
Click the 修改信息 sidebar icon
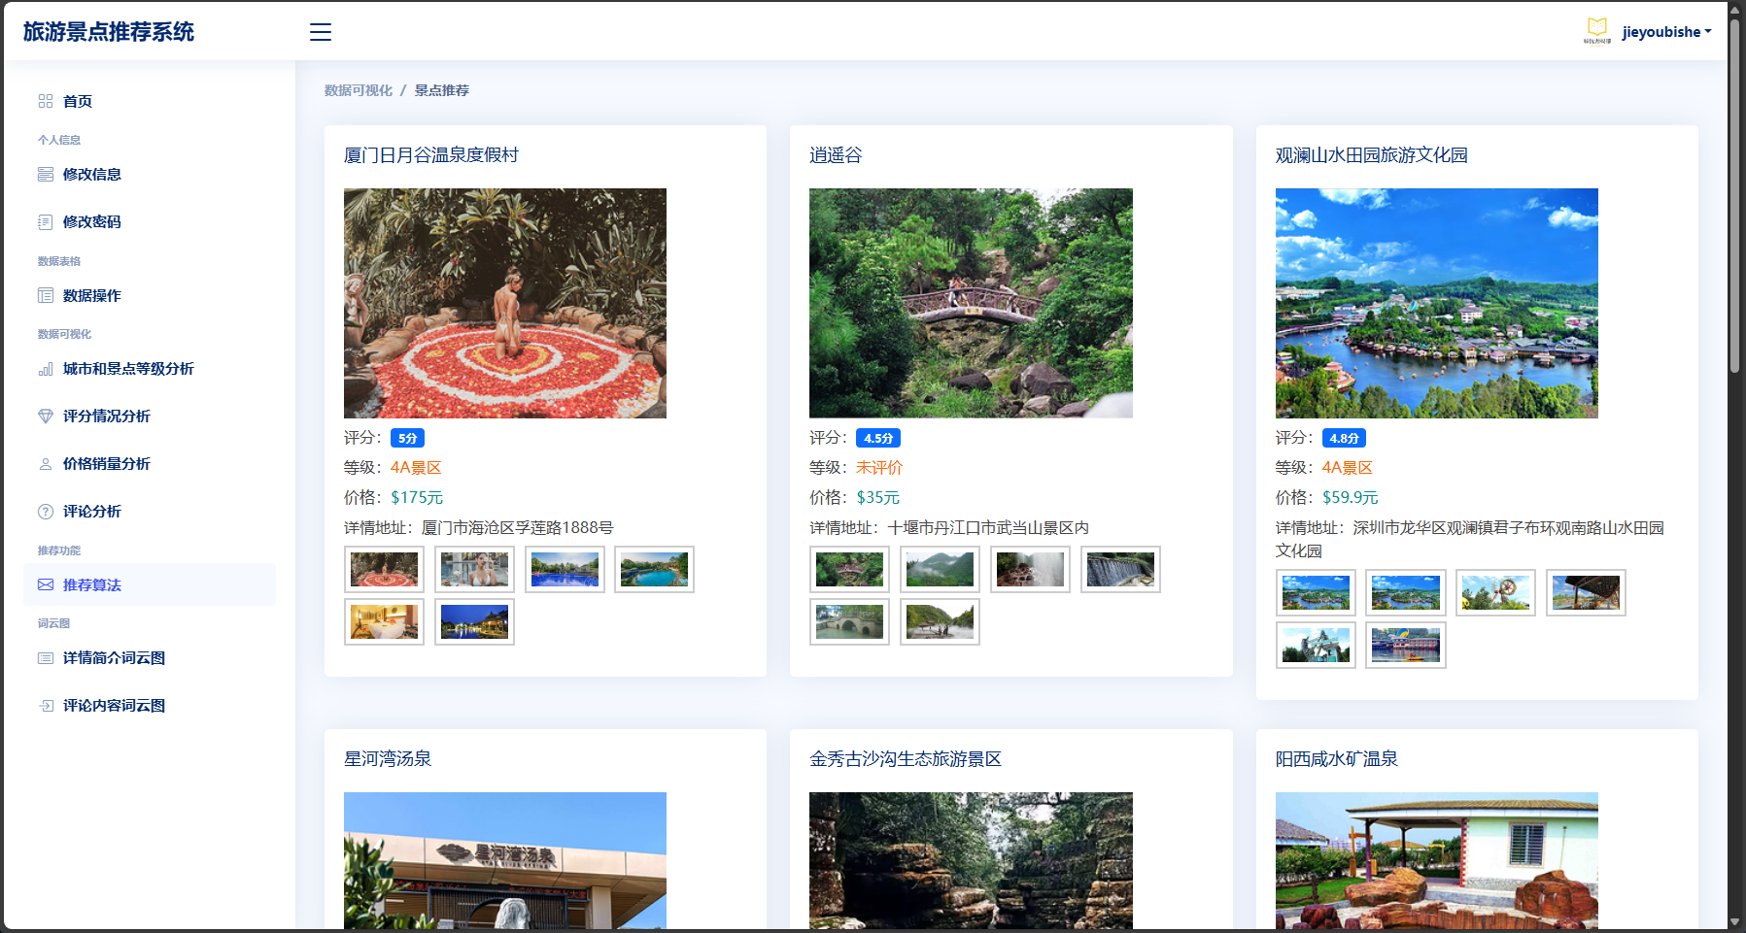46,175
